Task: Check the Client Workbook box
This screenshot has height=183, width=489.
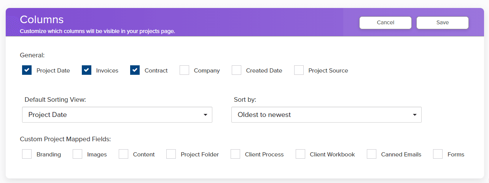Action: click(301, 154)
